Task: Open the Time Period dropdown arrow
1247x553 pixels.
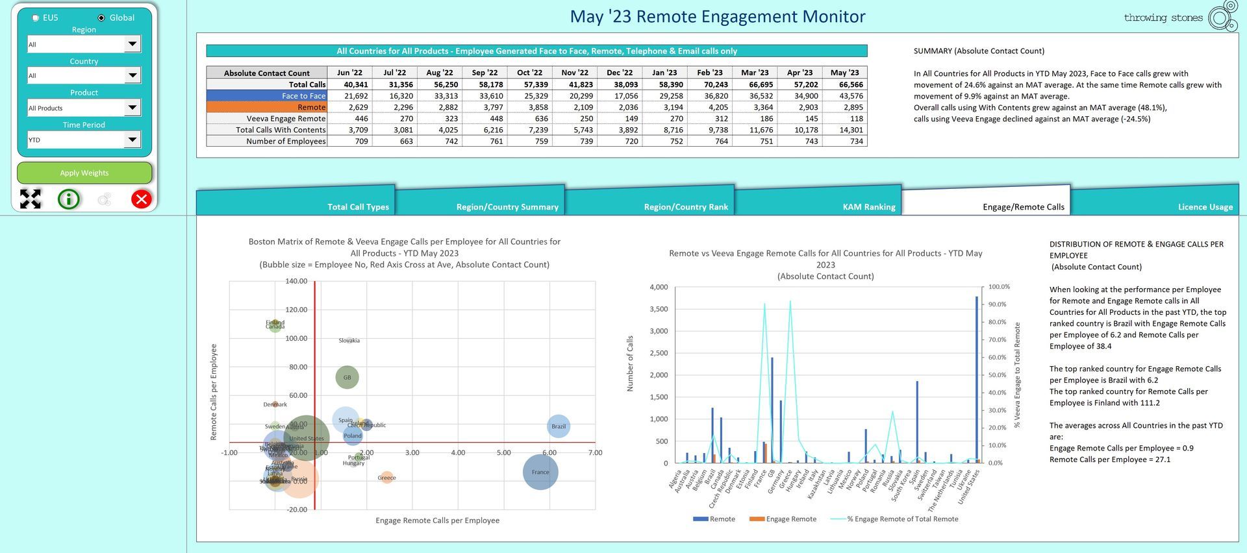Action: point(132,139)
